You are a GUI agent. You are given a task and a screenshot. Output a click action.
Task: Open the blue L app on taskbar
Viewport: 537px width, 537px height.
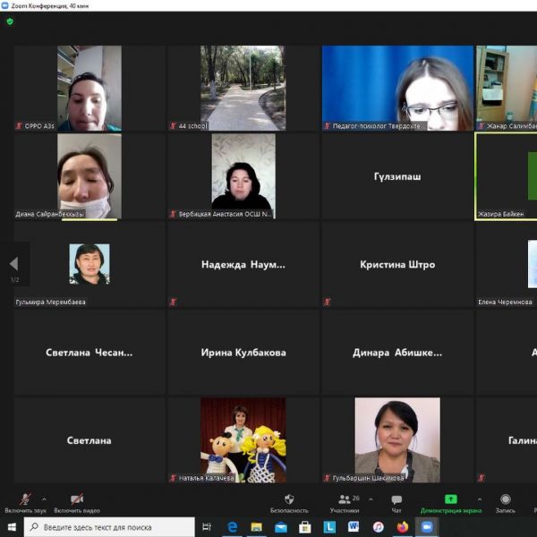329,527
